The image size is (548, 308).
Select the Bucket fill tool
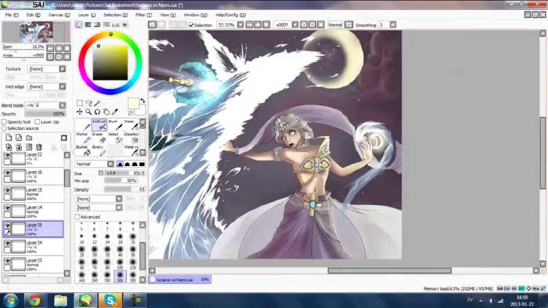point(83,150)
